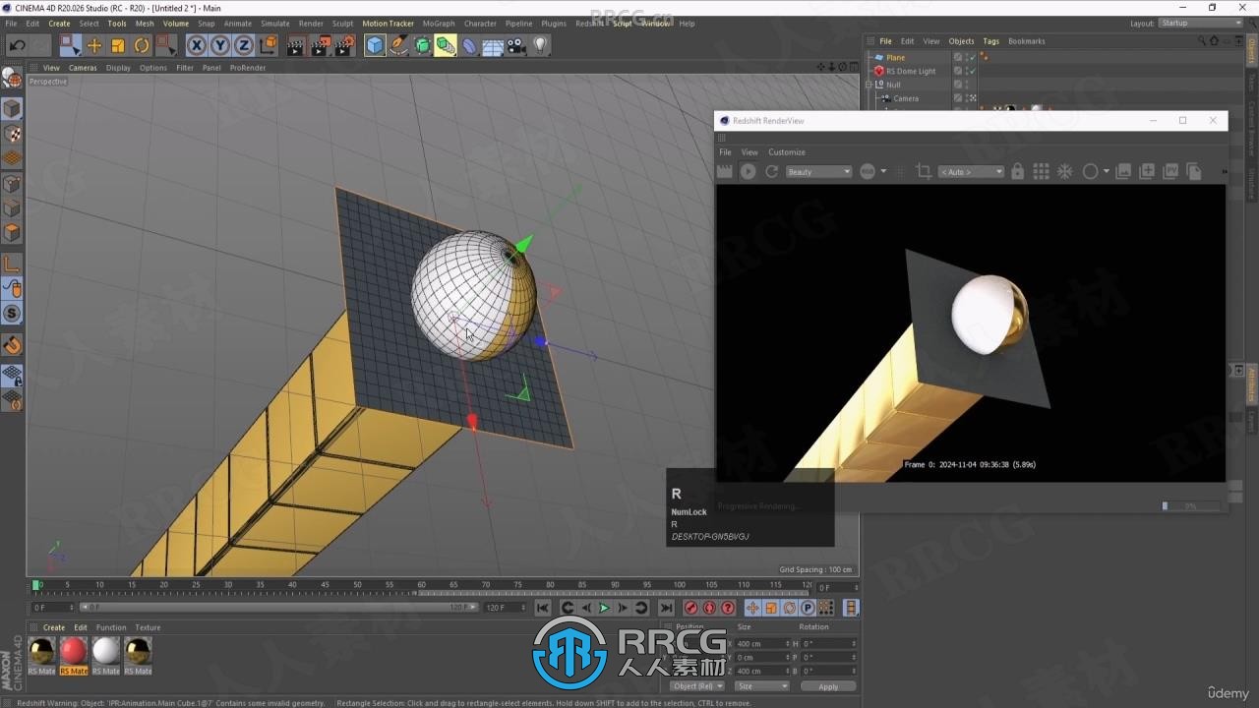Screen dimensions: 1259x708
Task: Open Edit Render Settings icon
Action: (x=345, y=45)
